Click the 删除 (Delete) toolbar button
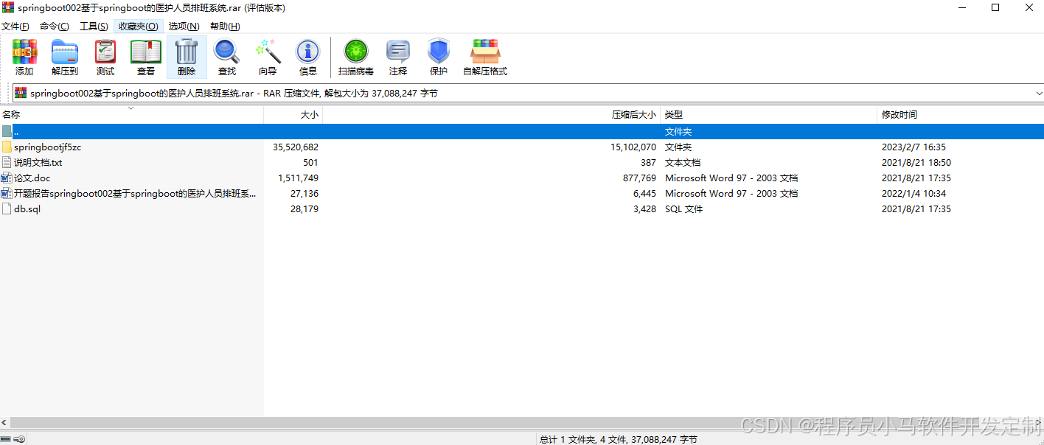Viewport: 1044px width, 445px height. (x=187, y=57)
